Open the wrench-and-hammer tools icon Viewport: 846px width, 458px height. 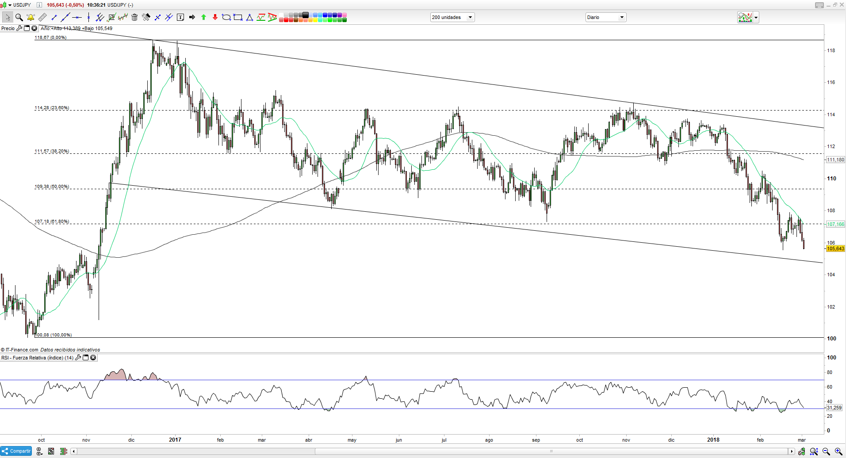coord(146,17)
